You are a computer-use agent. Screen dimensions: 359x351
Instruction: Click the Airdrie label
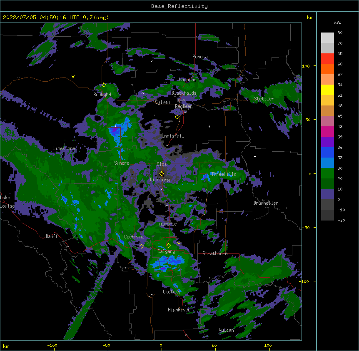(x=168, y=224)
